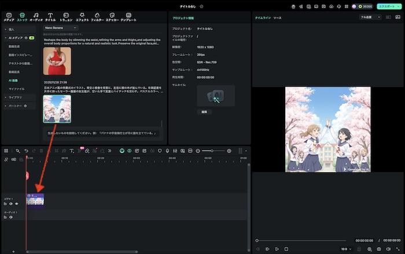Open the フル画質 quality dropdown

(x=370, y=17)
